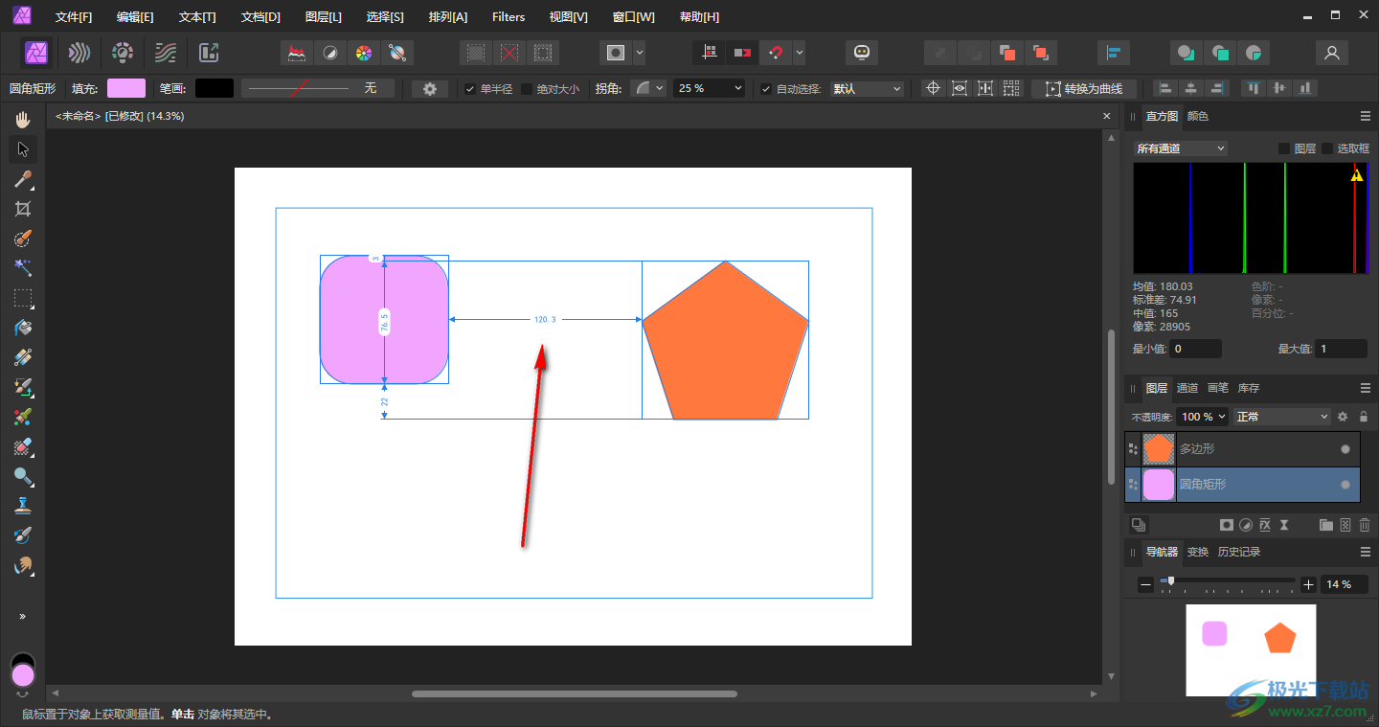Enable the 绝对大小 checkbox
Viewport: 1379px width, 727px height.
pos(527,89)
